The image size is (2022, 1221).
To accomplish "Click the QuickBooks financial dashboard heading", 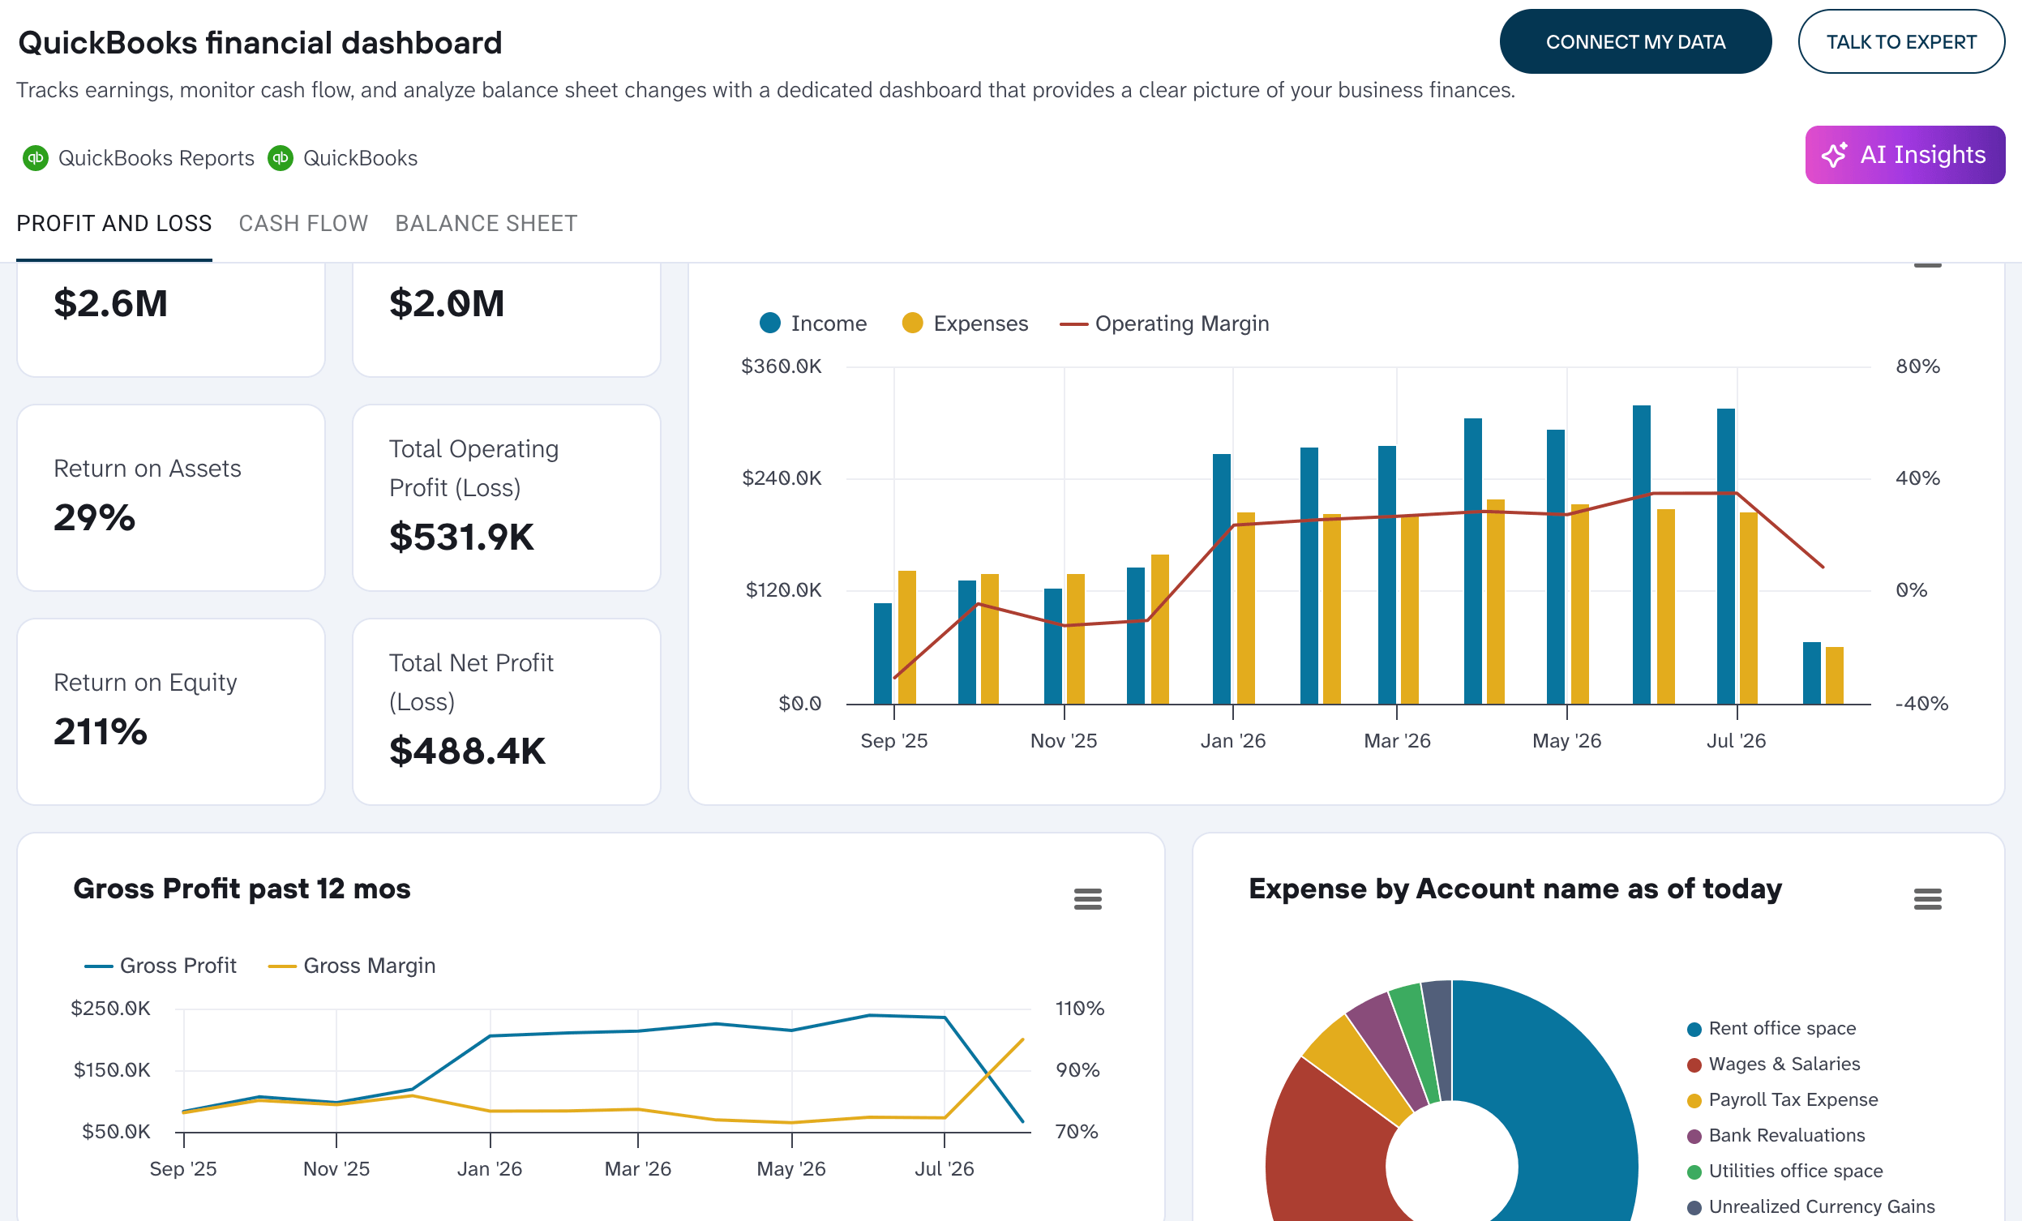I will [x=260, y=43].
